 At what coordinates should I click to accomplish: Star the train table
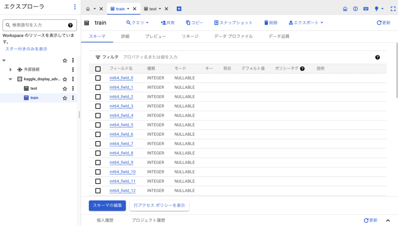coord(65,98)
